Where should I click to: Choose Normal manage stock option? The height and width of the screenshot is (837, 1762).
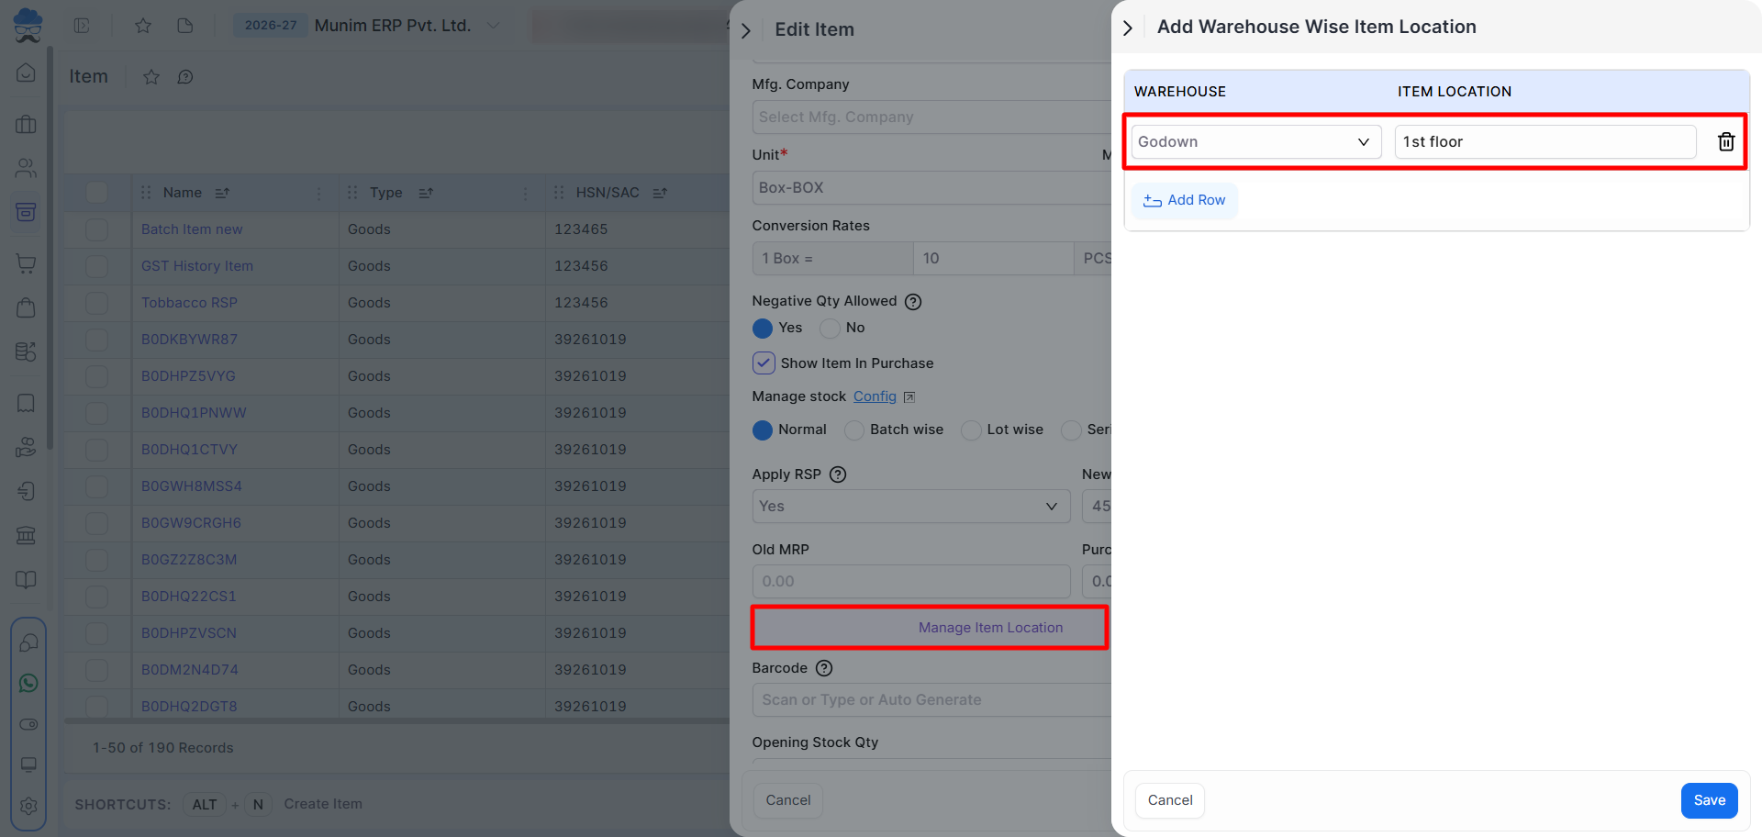tap(763, 430)
